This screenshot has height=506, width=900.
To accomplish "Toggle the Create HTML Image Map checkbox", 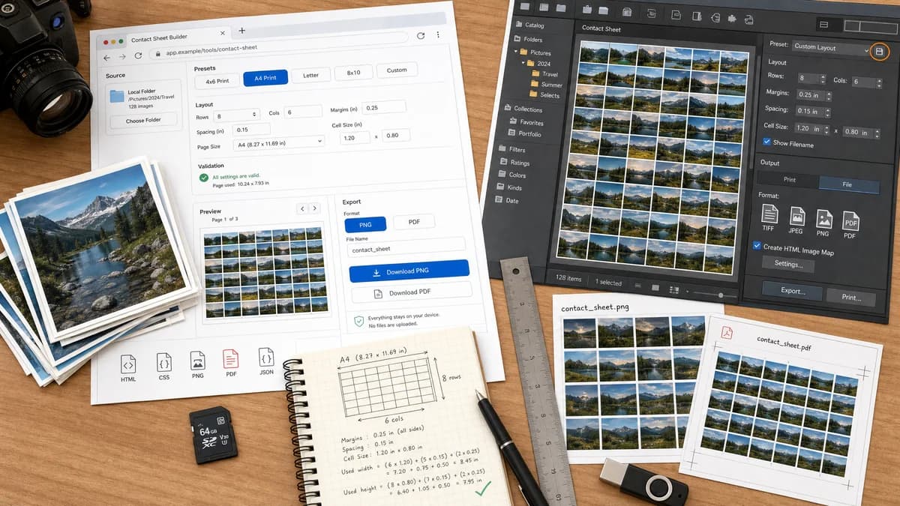I will [757, 245].
